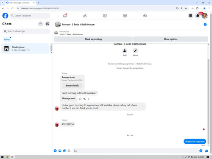Click the phone number message 4122099394
The image size is (212, 159).
(x=68, y=124)
